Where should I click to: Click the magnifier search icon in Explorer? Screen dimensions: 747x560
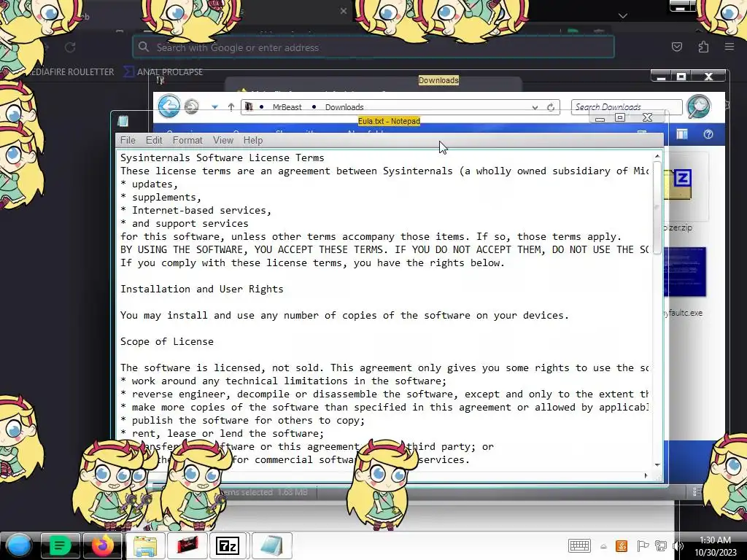point(698,106)
